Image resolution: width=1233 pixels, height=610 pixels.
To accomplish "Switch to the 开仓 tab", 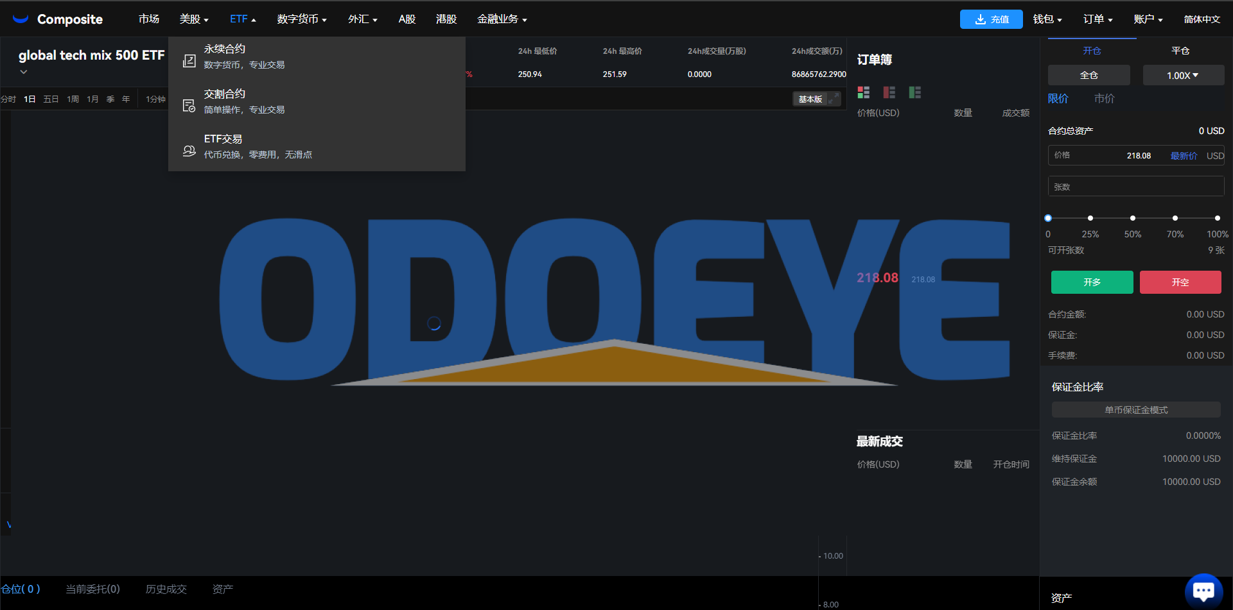I will point(1092,51).
